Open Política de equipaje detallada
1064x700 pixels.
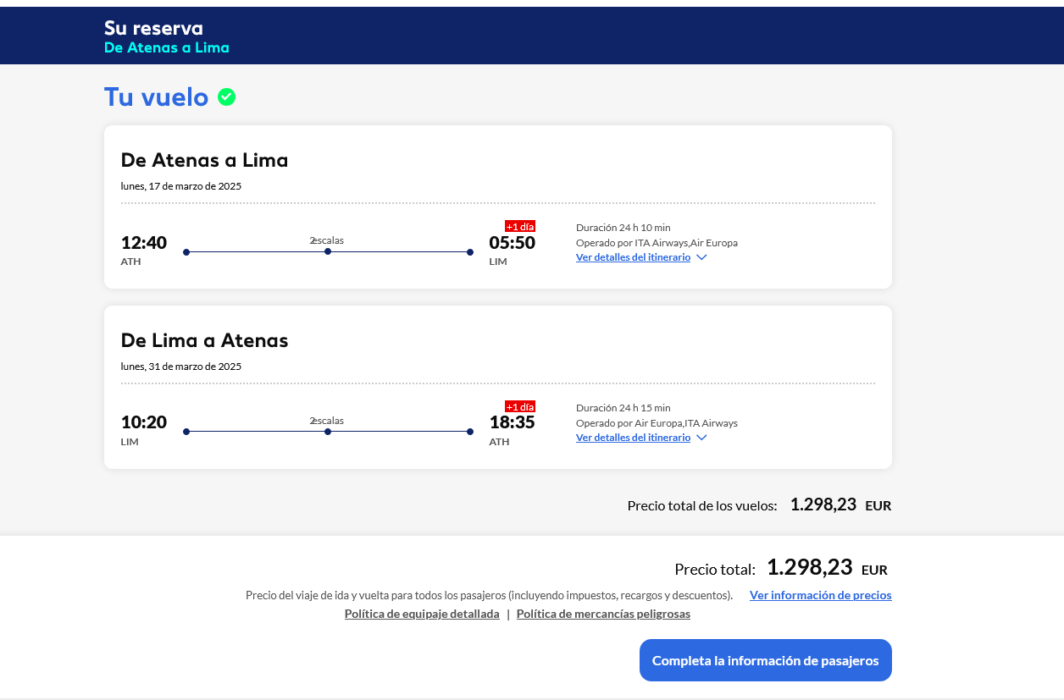[422, 614]
